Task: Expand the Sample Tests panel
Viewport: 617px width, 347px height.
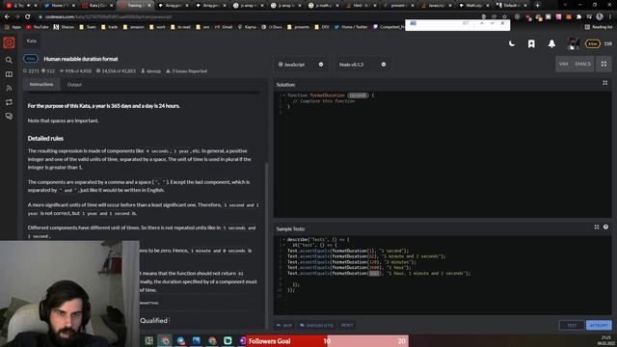Action: 597,227
